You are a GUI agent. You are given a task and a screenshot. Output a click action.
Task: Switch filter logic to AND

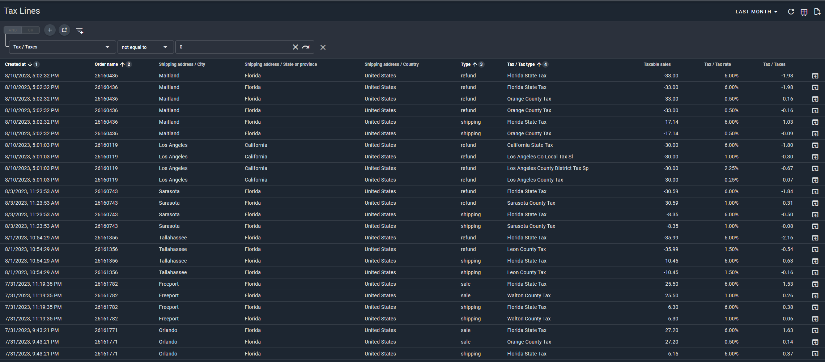[x=13, y=30]
